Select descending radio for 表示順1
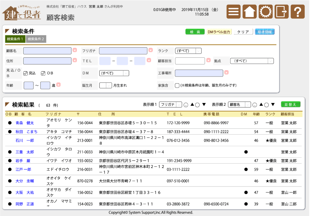The image size is (310, 216). pyautogui.click(x=197, y=105)
